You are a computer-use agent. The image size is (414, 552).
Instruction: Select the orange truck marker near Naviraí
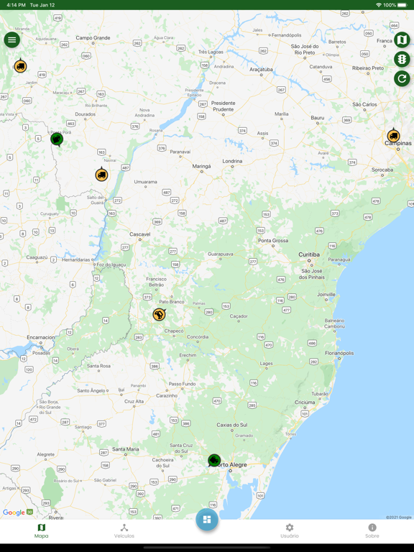[x=101, y=175]
